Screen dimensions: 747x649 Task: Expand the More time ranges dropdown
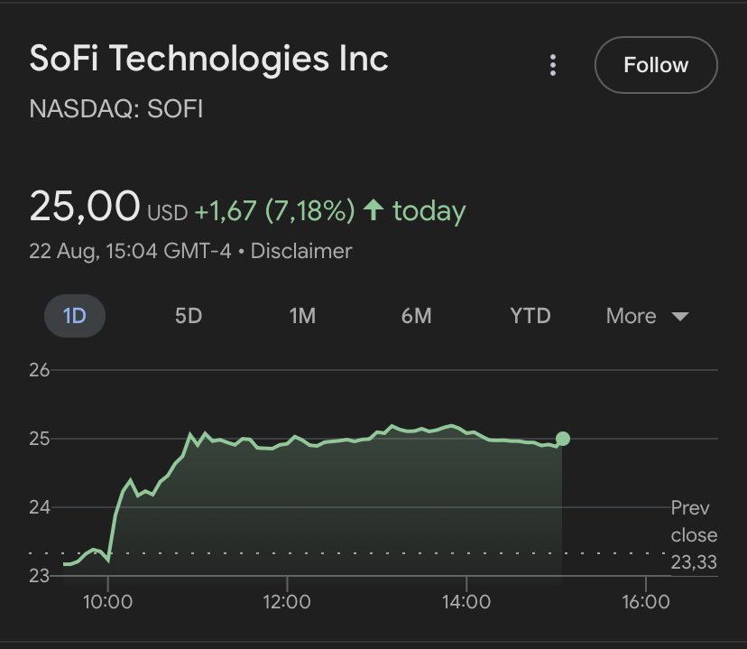pyautogui.click(x=647, y=316)
